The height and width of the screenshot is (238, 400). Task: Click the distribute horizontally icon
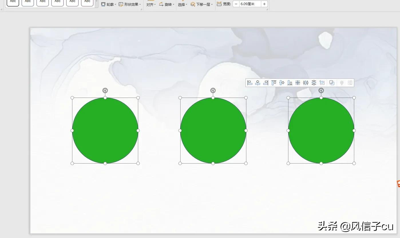(306, 83)
